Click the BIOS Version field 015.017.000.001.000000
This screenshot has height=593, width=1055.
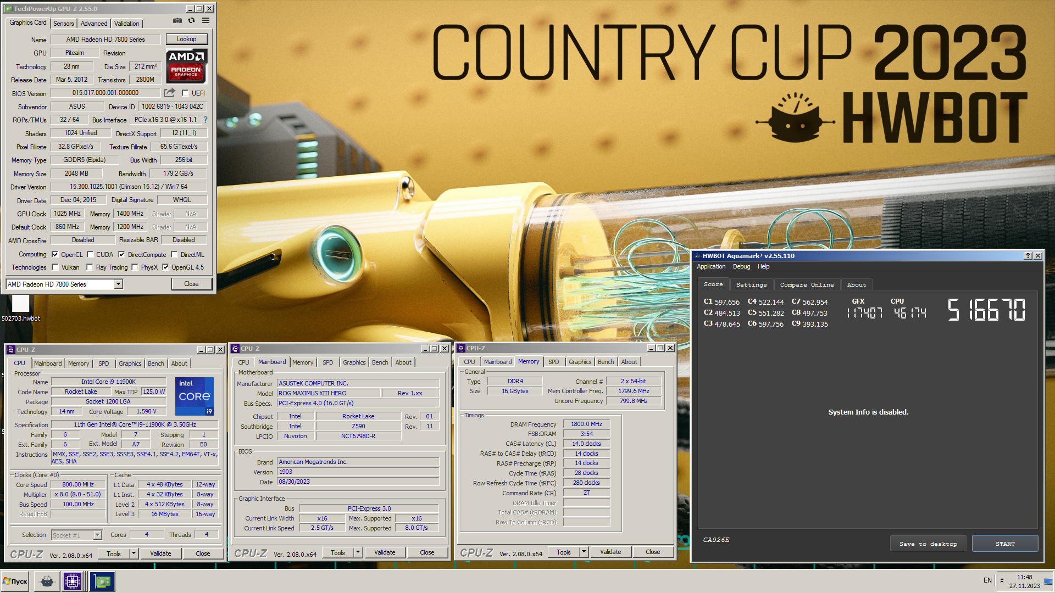click(105, 93)
